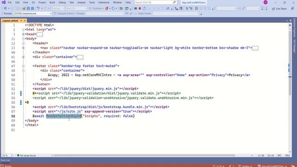Screen dimensions: 297x167
Task: Open the Analyze menu
Action: tap(82, 2)
